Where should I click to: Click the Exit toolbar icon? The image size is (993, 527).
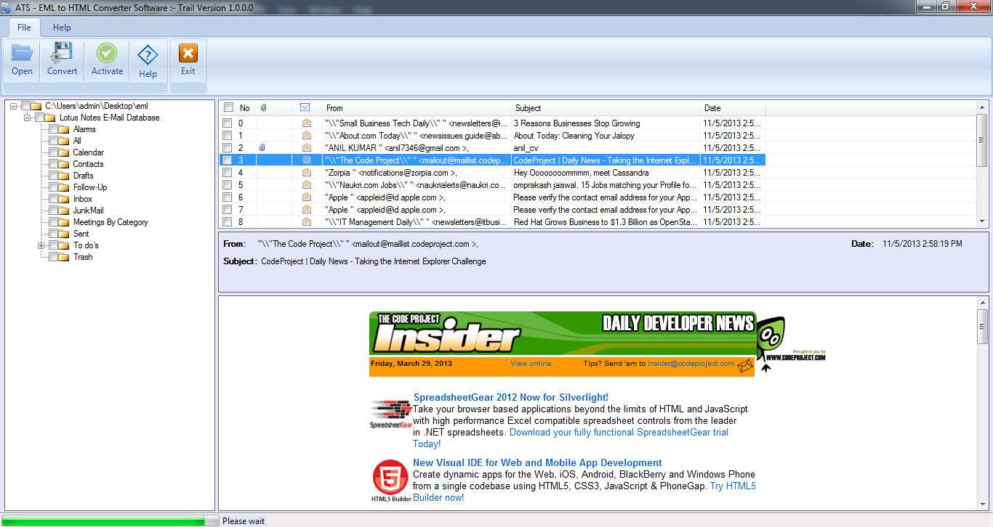pos(188,53)
